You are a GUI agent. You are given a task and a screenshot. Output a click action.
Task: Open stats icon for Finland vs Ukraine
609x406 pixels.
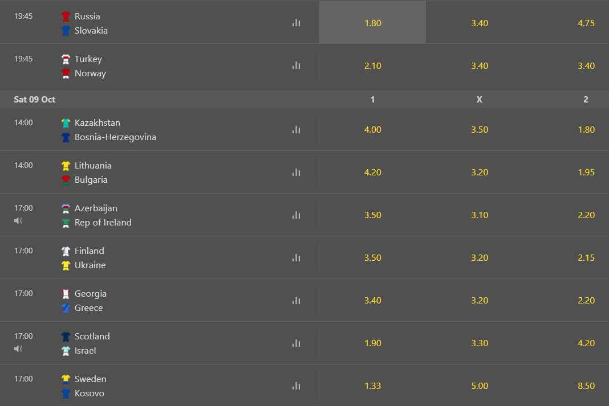pos(297,257)
